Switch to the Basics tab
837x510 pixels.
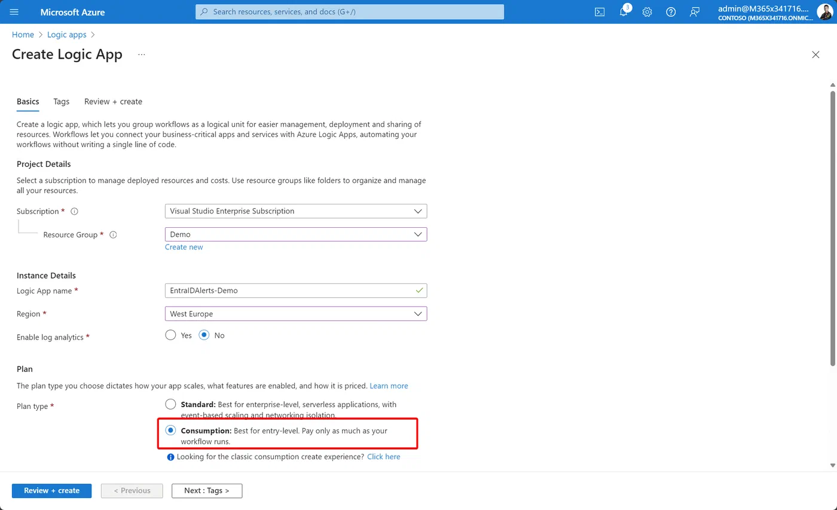[28, 102]
